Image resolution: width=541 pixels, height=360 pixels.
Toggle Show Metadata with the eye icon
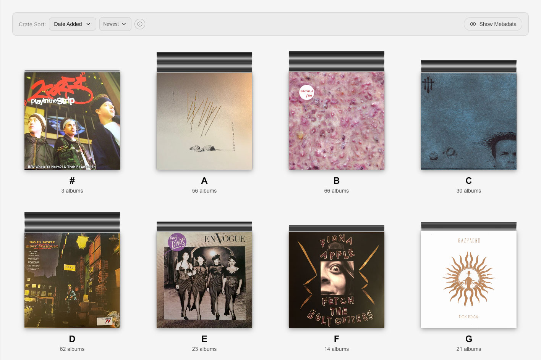pyautogui.click(x=493, y=24)
